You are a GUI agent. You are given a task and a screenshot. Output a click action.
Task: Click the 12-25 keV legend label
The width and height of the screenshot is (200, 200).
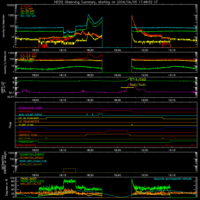(x=27, y=11)
